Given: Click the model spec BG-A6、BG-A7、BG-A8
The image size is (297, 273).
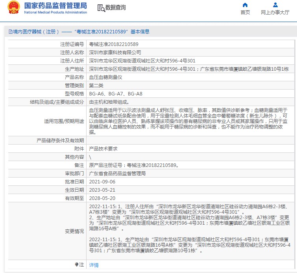Looking at the screenshot, I should pyautogui.click(x=116, y=93).
